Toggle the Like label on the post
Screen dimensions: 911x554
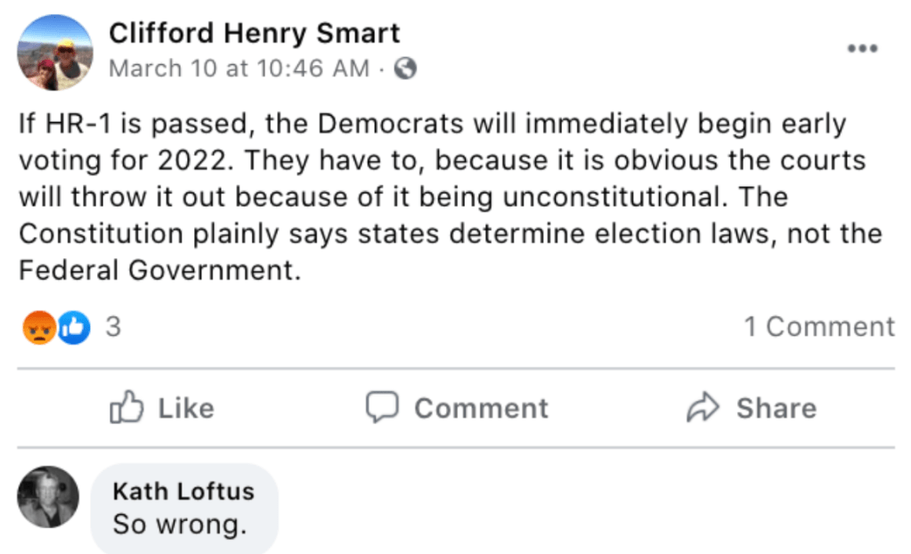[186, 408]
